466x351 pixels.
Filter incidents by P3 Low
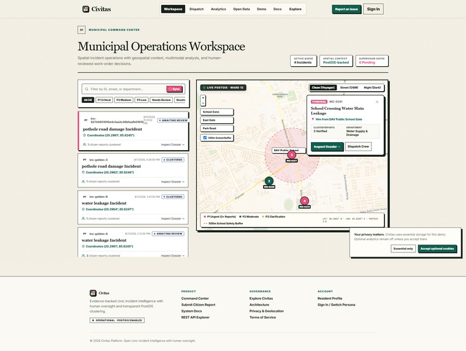pos(142,100)
